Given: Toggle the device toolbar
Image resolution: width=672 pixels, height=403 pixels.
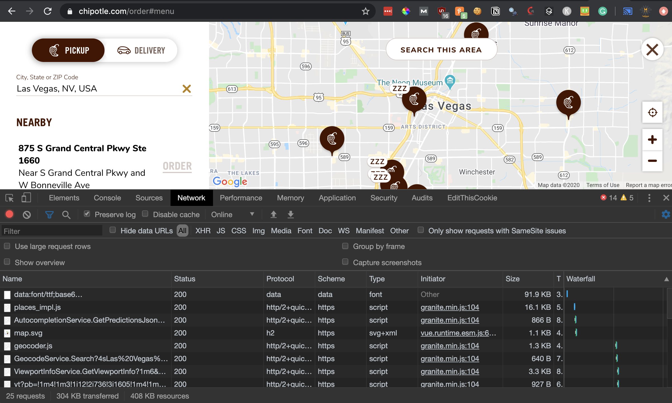Looking at the screenshot, I should (x=26, y=198).
